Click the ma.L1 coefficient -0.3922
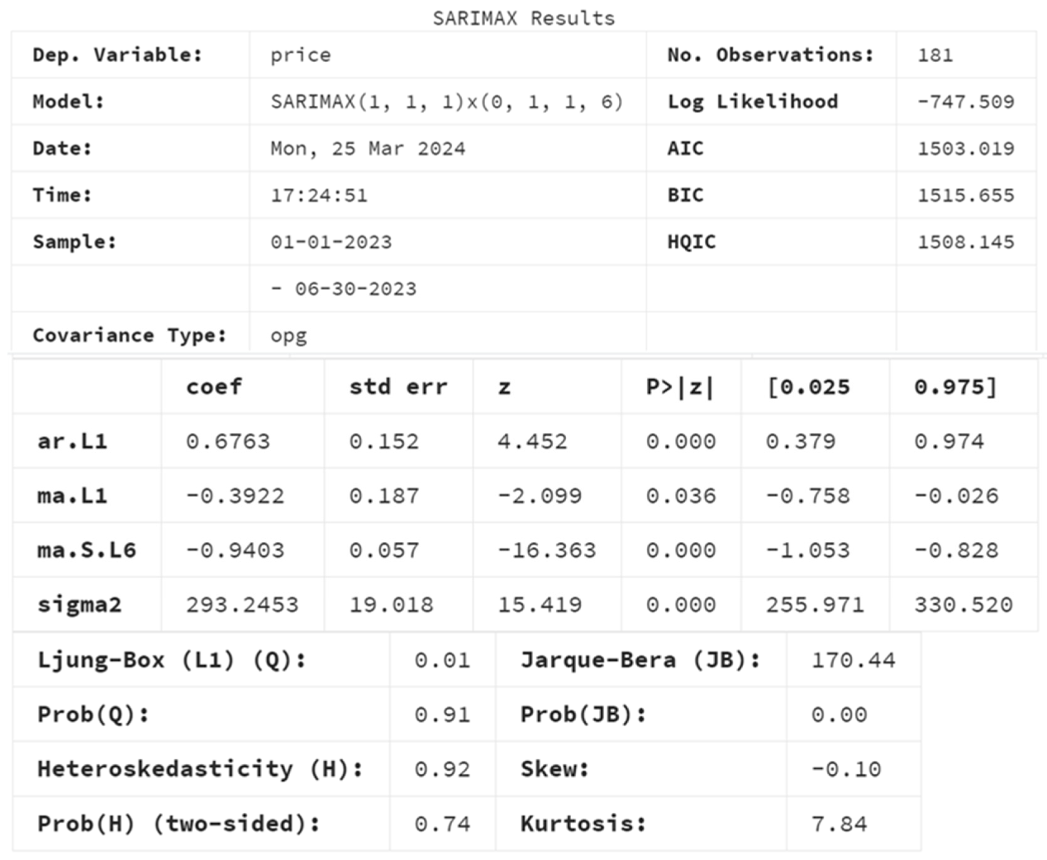The height and width of the screenshot is (860, 1047). [x=235, y=496]
